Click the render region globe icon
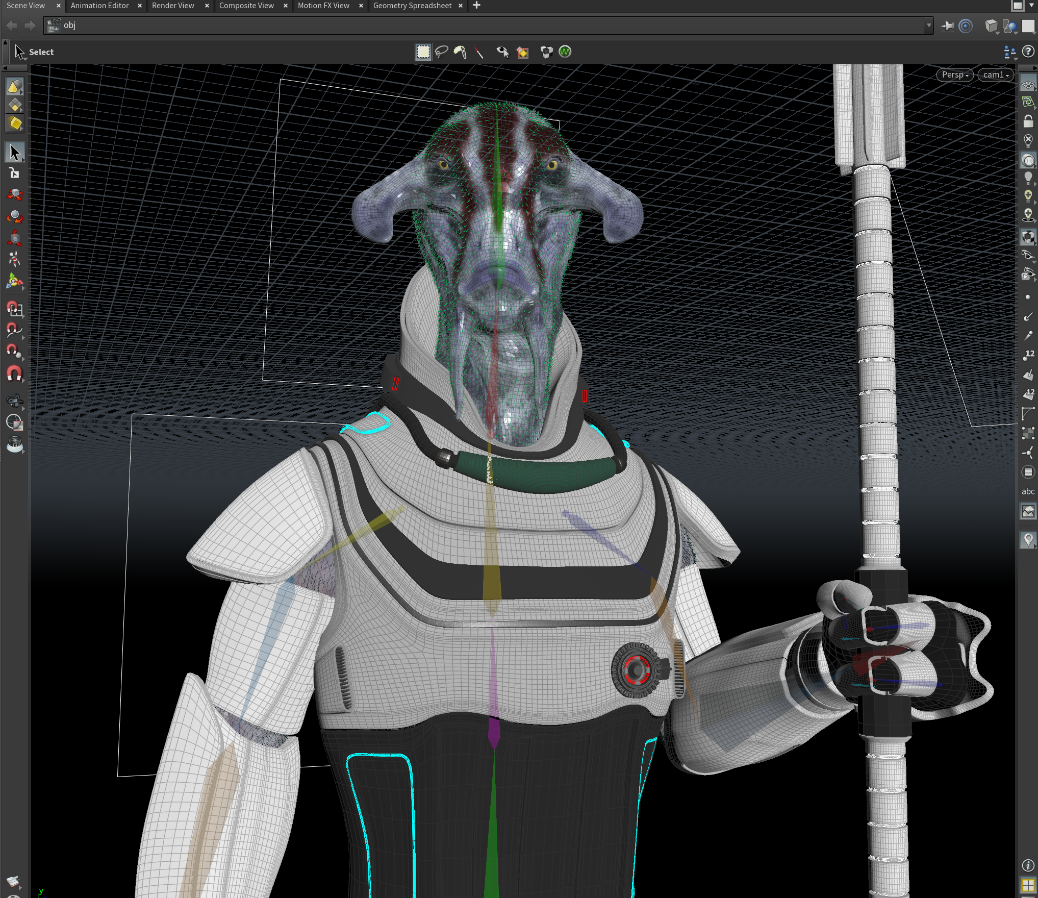Image resolution: width=1038 pixels, height=898 pixels. coord(14,422)
